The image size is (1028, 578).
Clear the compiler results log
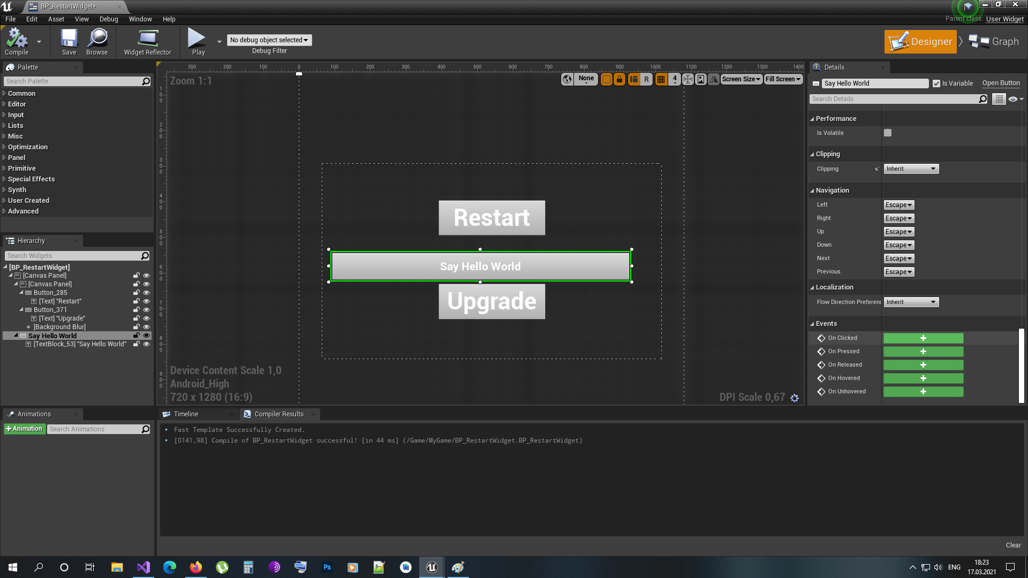[1013, 545]
